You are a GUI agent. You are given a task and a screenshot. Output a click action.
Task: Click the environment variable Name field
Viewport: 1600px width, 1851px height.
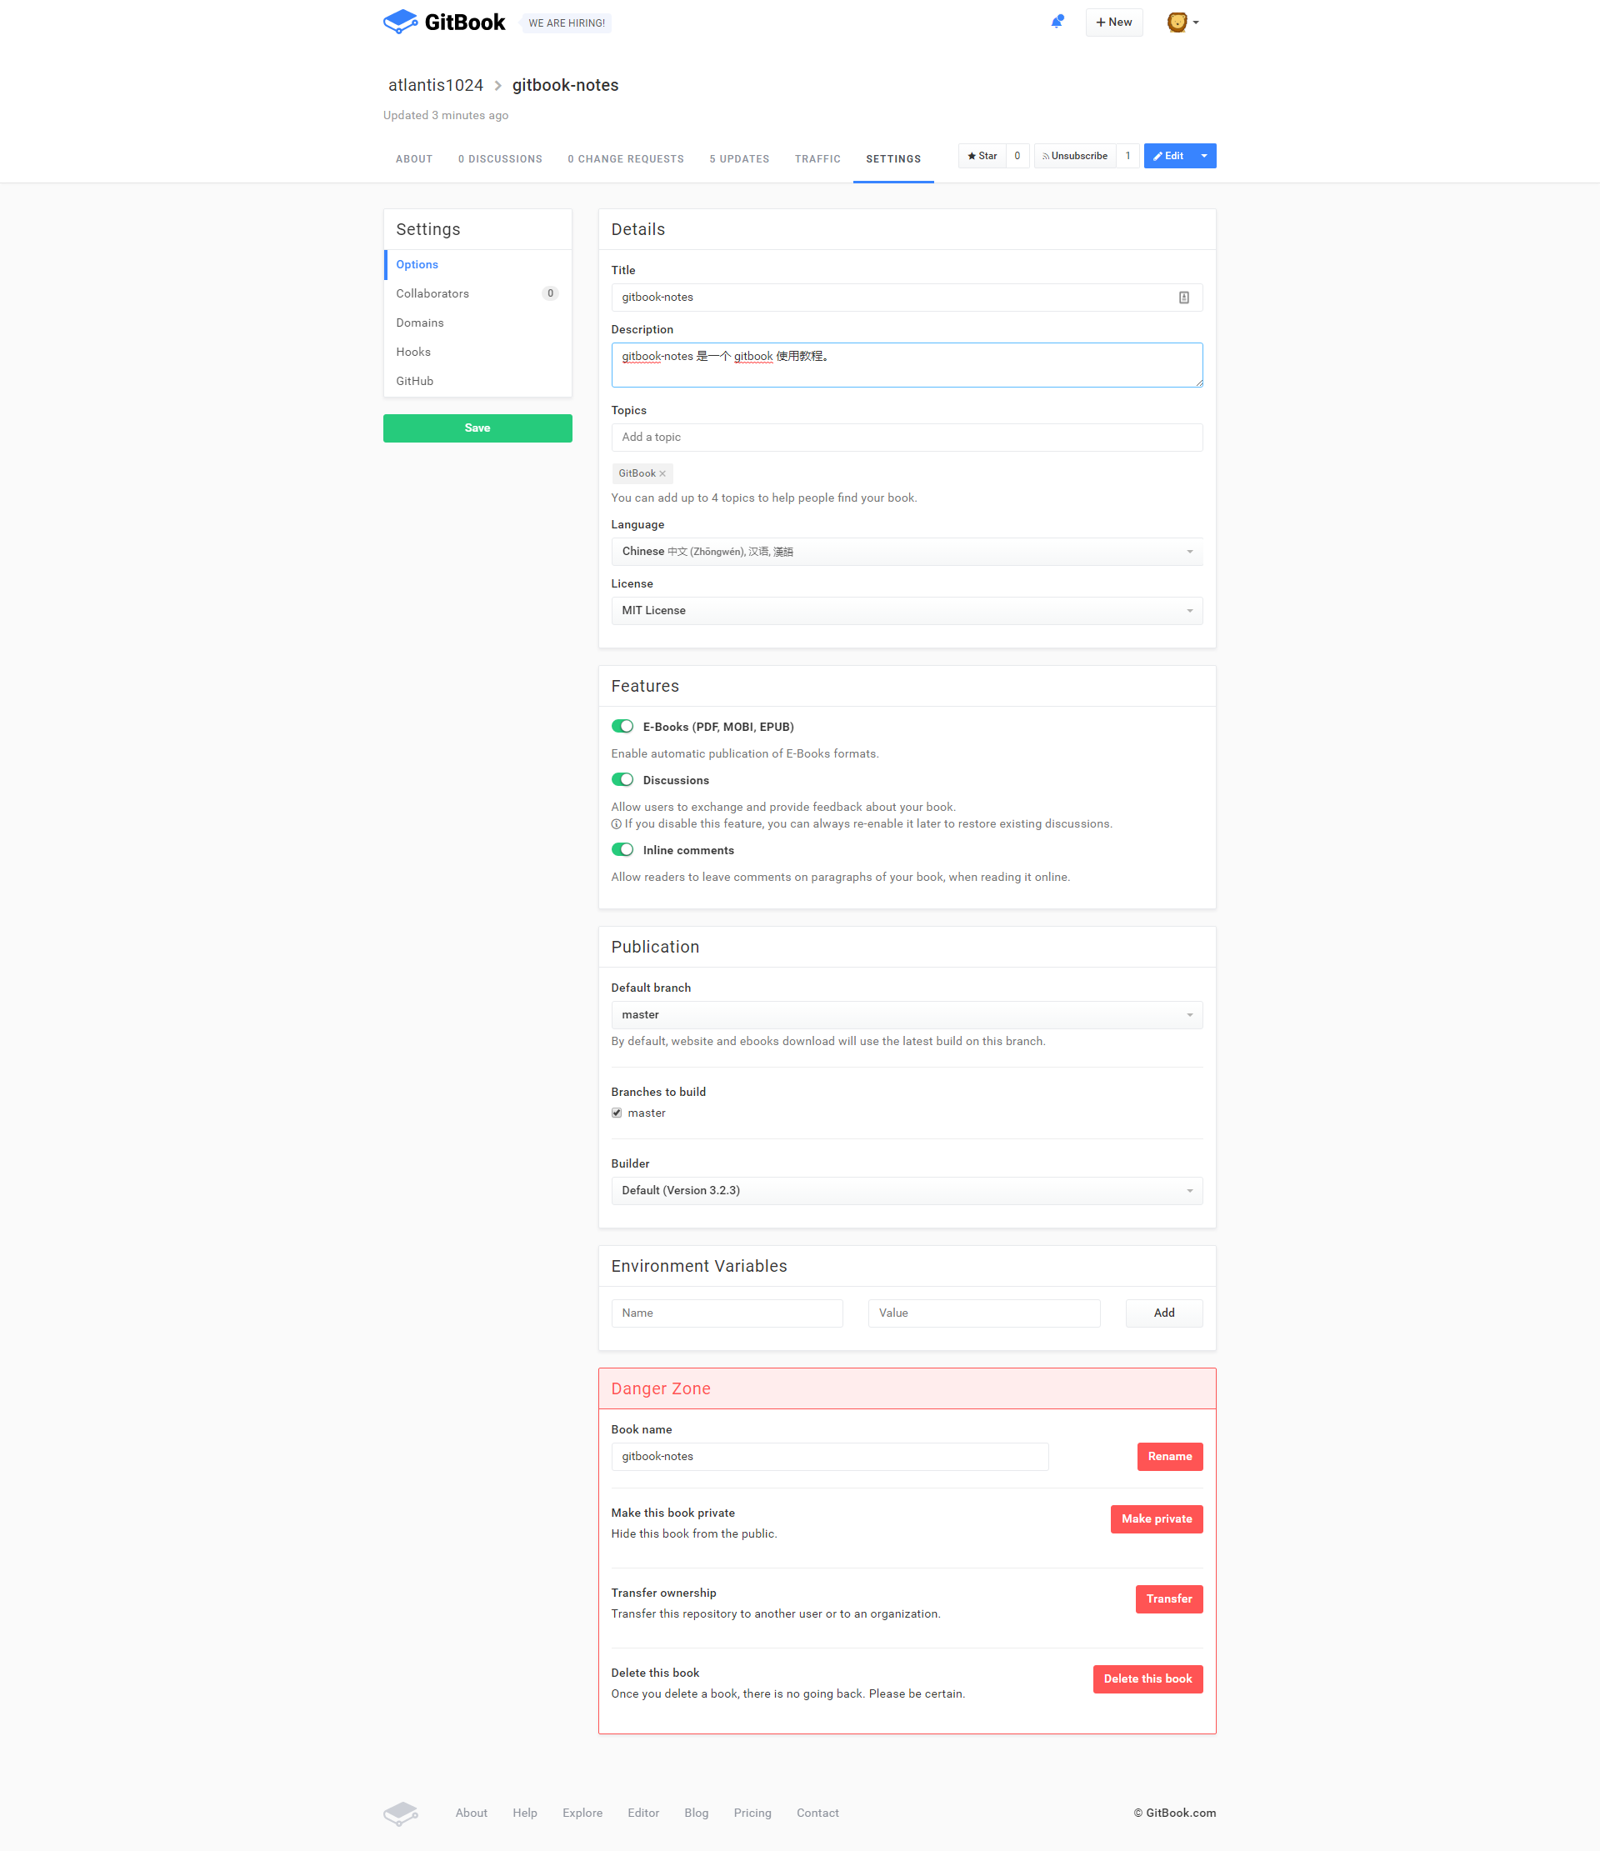[x=727, y=1313]
